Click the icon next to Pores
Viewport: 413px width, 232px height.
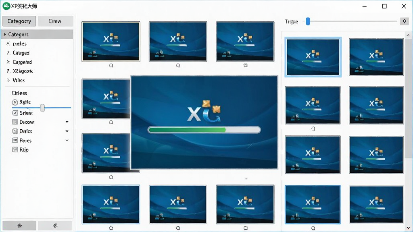pyautogui.click(x=15, y=141)
